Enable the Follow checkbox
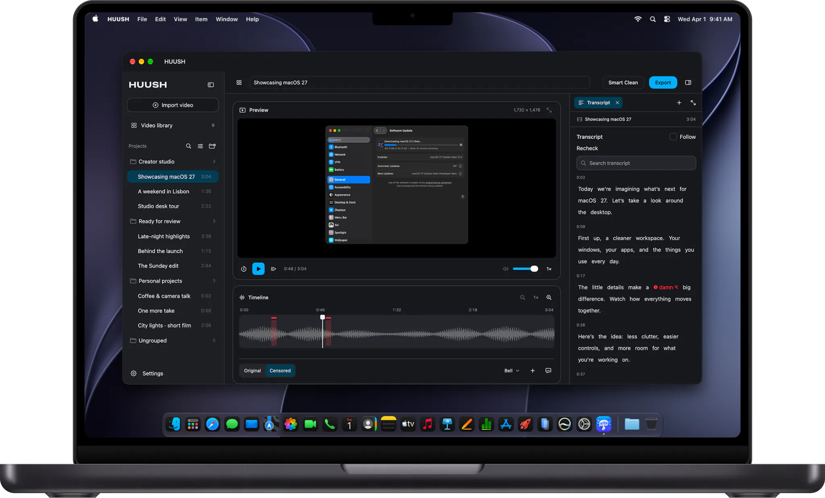825x498 pixels. click(x=673, y=137)
